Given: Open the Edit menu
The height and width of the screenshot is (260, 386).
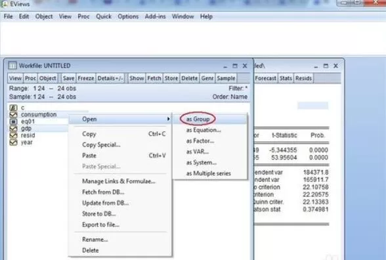Looking at the screenshot, I should point(24,16).
